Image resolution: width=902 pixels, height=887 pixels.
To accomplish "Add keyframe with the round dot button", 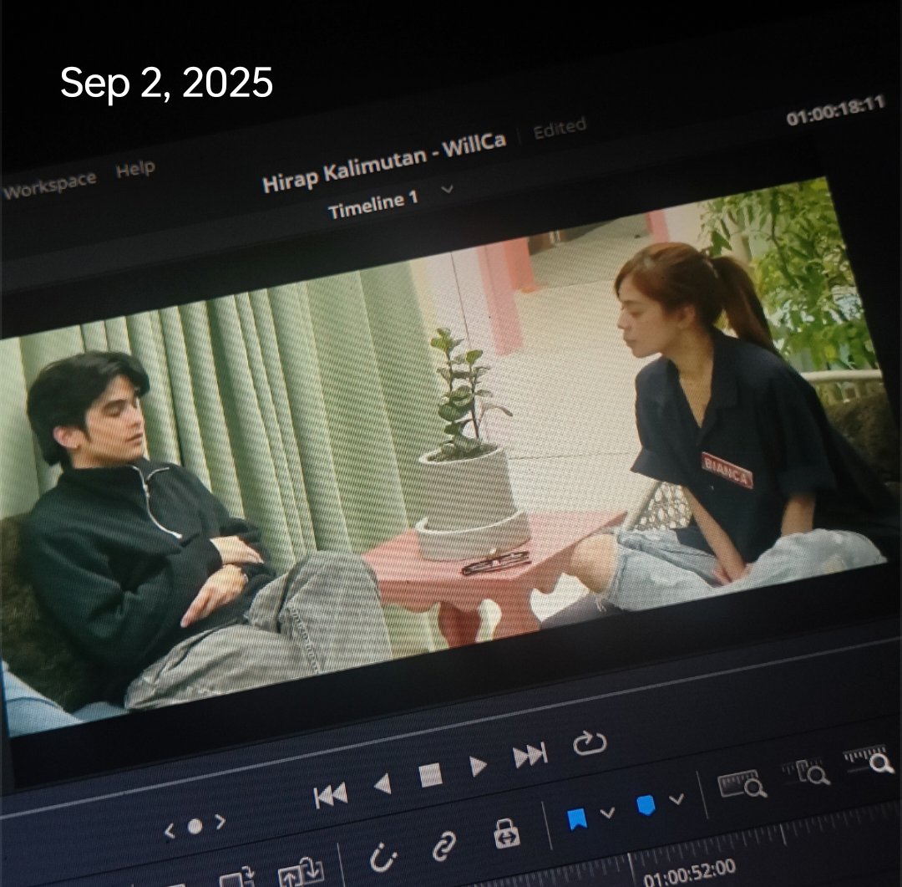I will [195, 826].
